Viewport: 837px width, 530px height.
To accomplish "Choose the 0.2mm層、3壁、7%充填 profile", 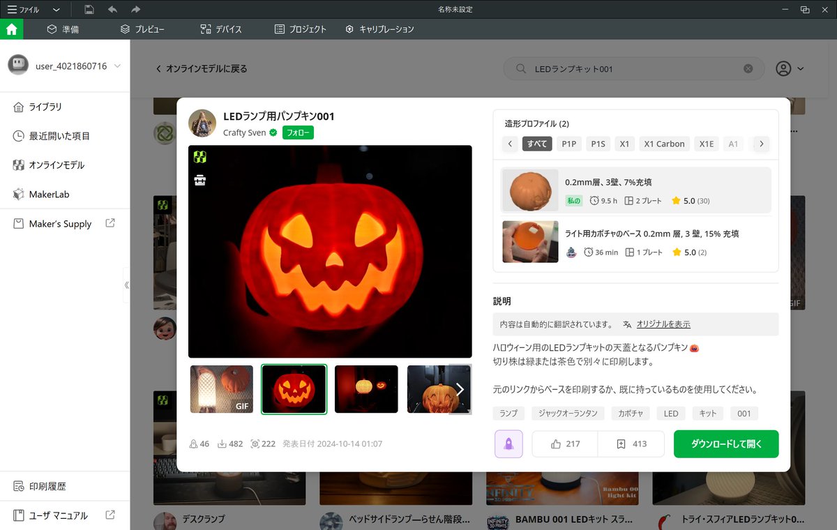I will point(636,190).
